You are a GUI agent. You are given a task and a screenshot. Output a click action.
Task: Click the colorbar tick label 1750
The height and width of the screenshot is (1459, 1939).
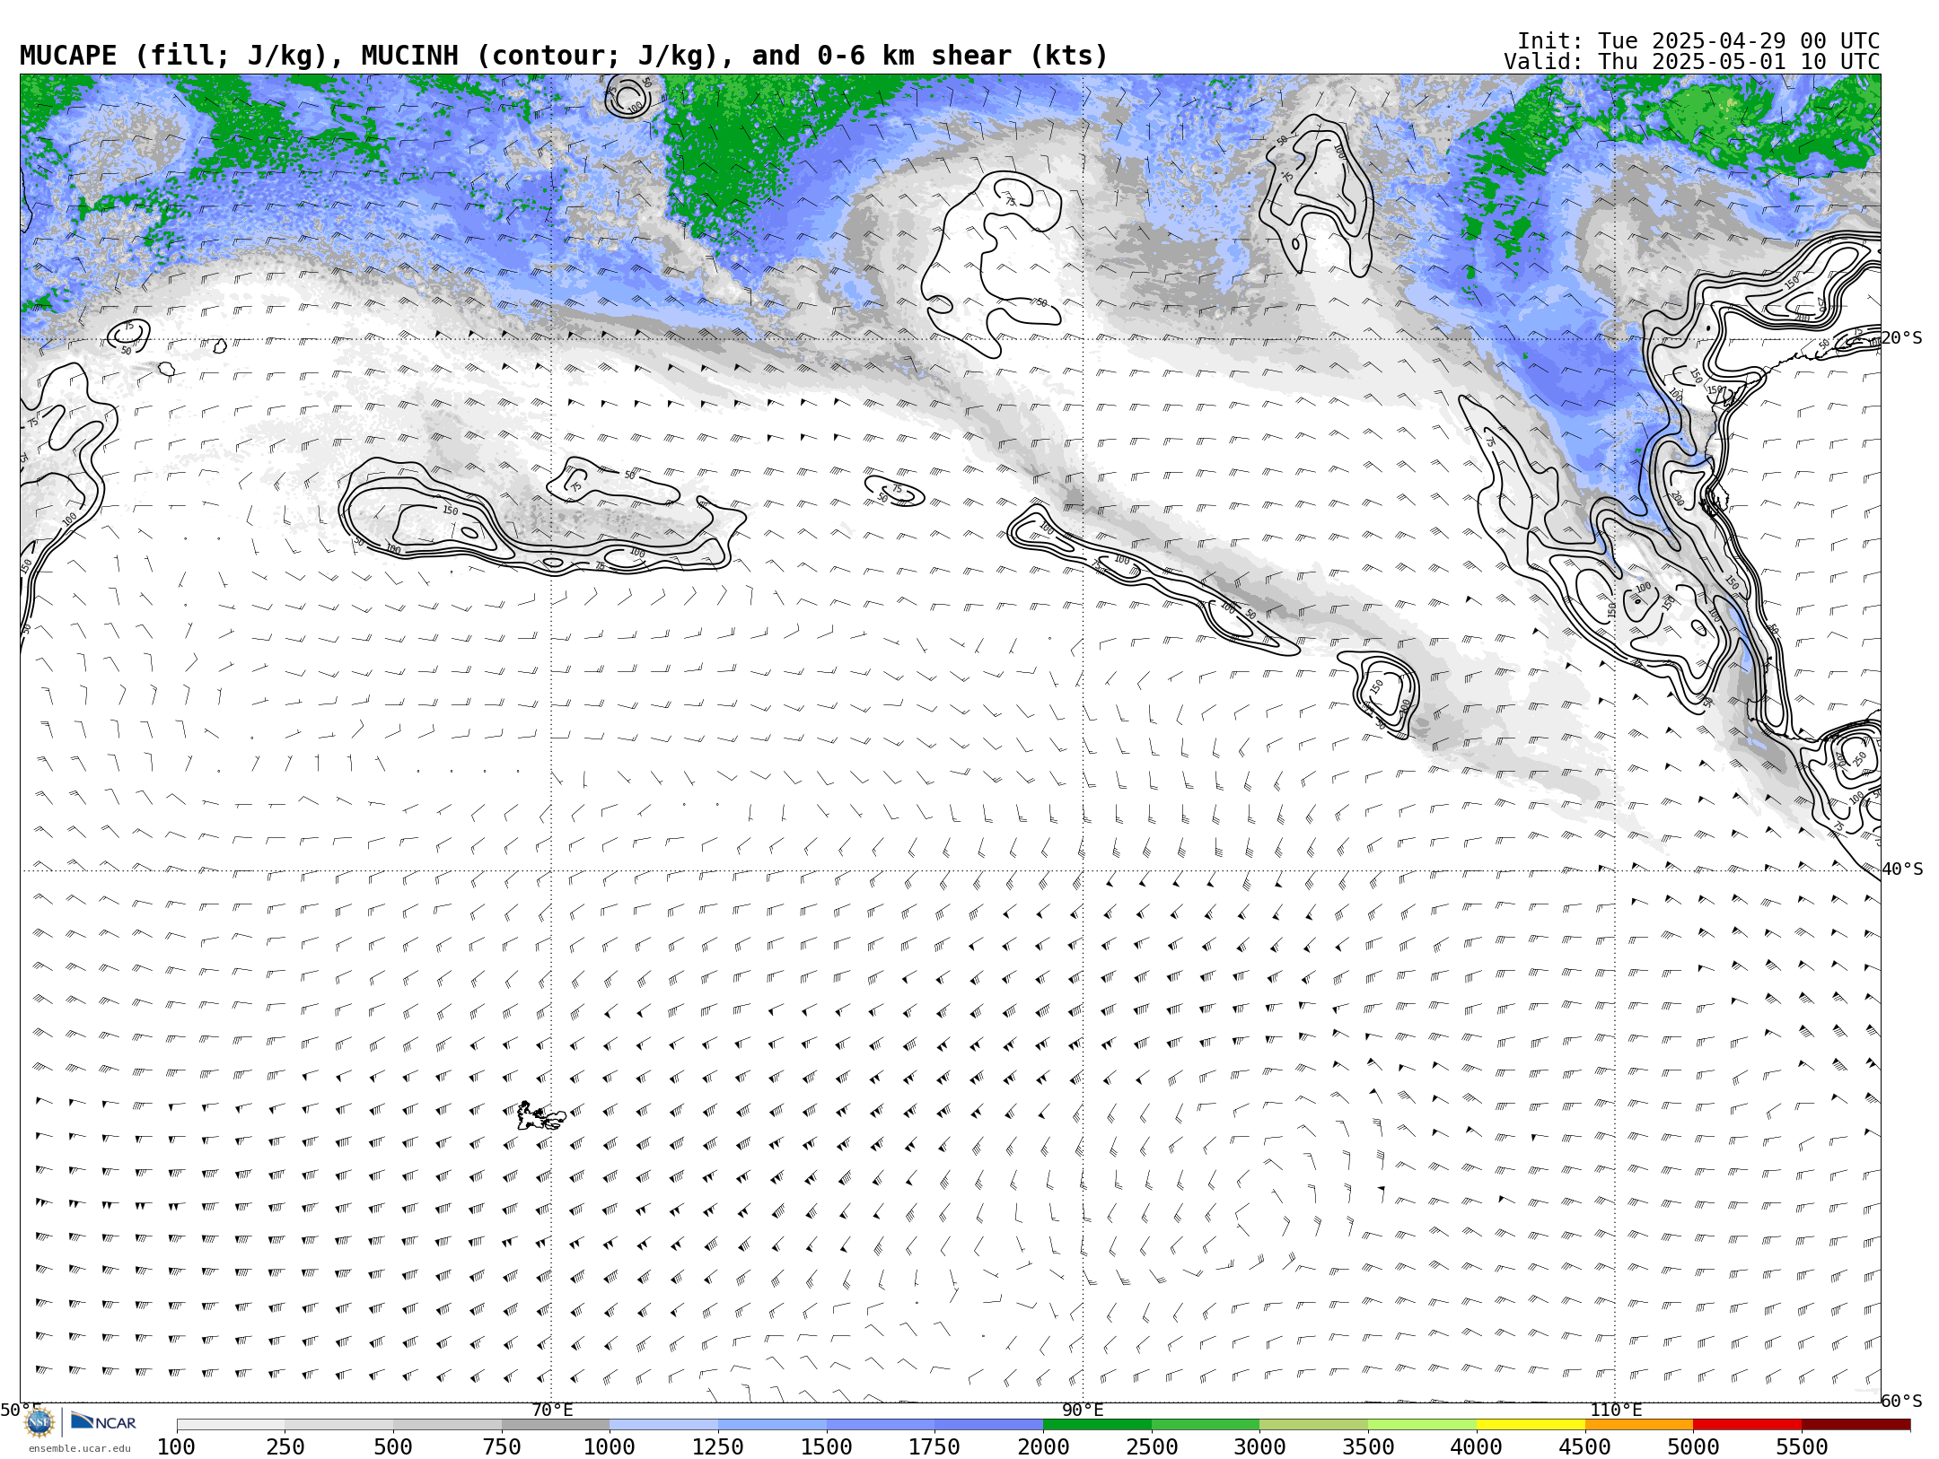[x=934, y=1447]
